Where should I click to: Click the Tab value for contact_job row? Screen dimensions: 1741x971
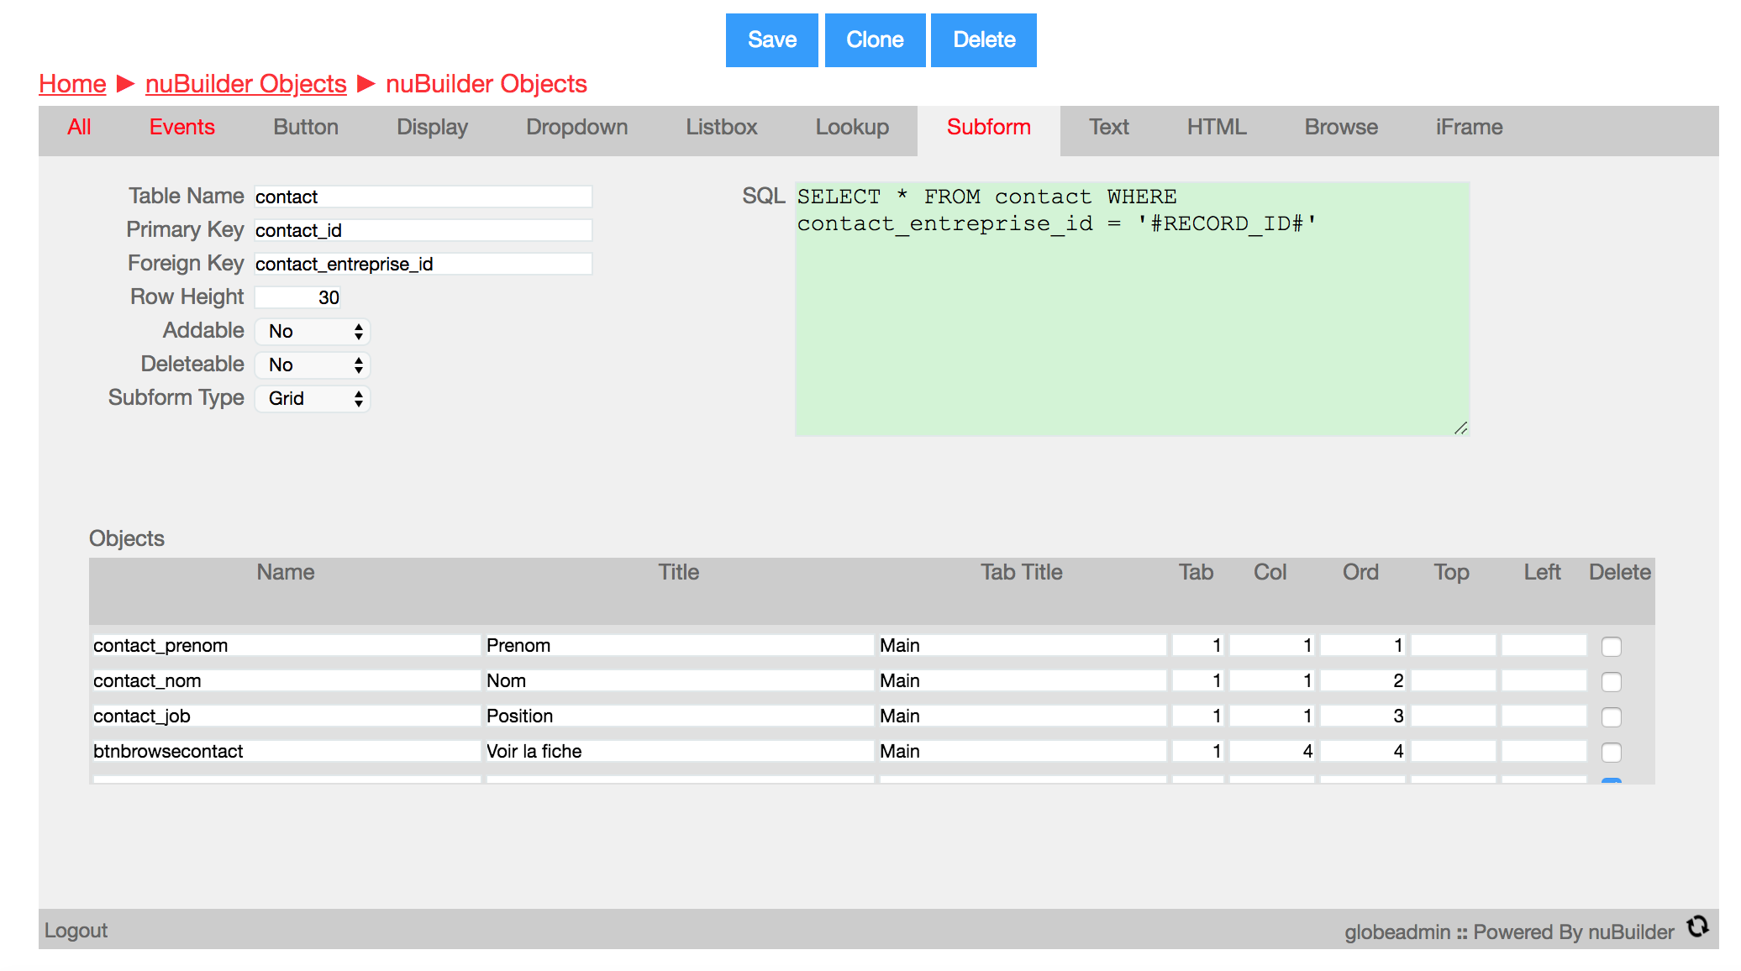(1198, 716)
